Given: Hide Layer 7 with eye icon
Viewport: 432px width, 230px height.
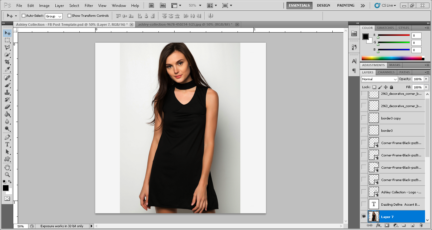Looking at the screenshot, I should coord(364,217).
